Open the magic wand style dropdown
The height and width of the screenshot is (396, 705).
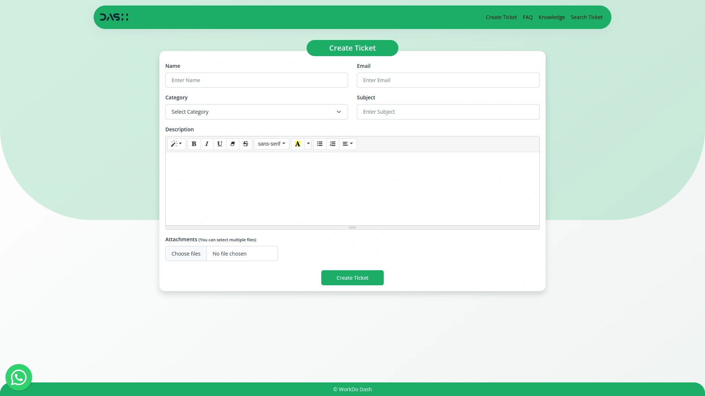coord(176,144)
